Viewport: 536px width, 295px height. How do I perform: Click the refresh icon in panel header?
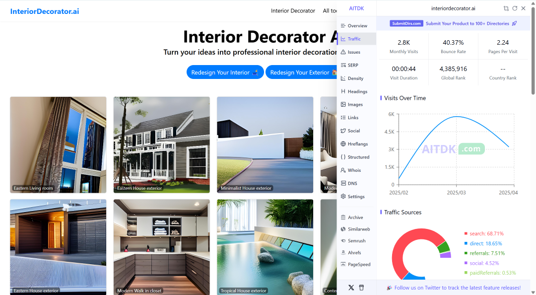pos(515,8)
